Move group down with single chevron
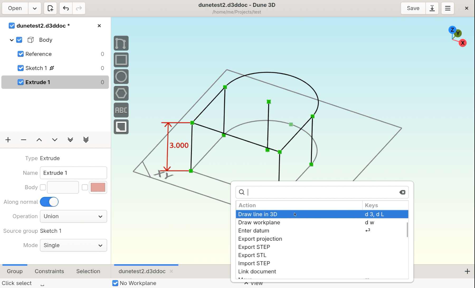 click(55, 140)
